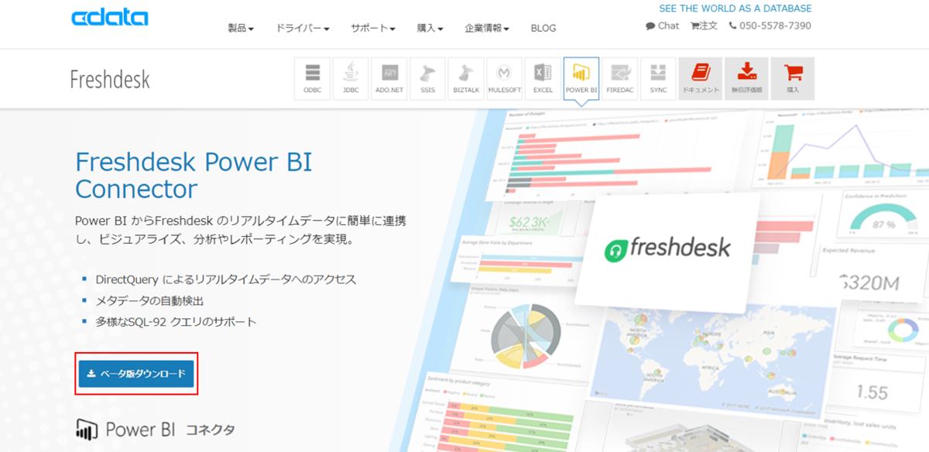Open the BizTalk adapter tile

point(466,79)
